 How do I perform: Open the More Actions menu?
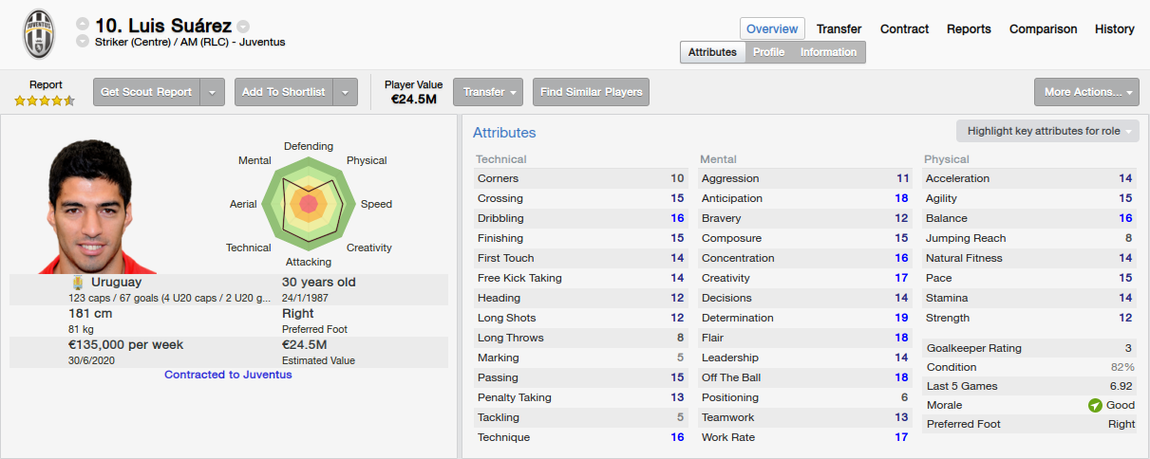pyautogui.click(x=1087, y=92)
